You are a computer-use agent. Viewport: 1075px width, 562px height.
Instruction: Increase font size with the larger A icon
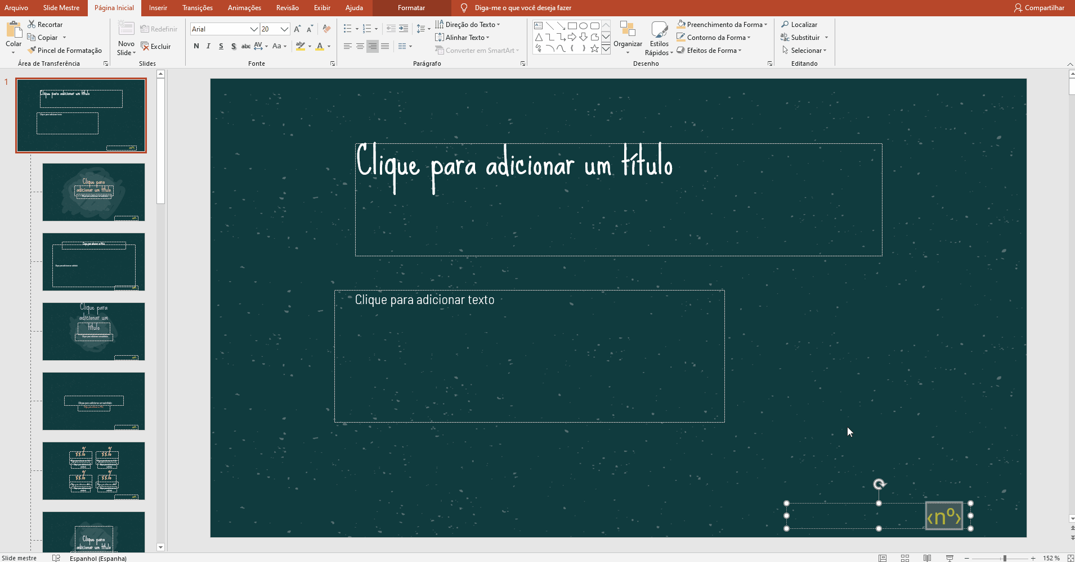pyautogui.click(x=297, y=29)
